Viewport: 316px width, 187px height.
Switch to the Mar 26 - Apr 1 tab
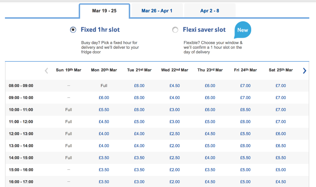coord(157,11)
